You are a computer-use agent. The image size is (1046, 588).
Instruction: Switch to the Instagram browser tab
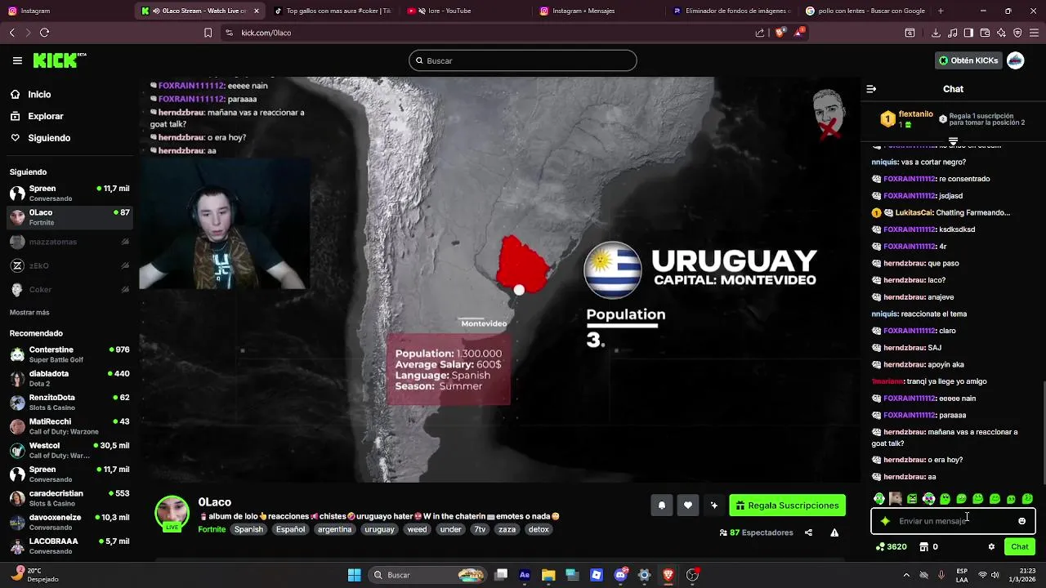64,11
